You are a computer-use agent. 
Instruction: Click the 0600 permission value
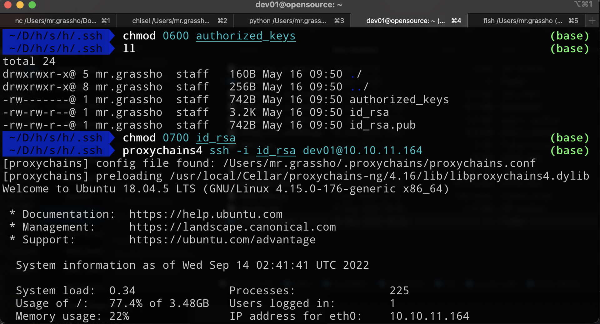pyautogui.click(x=176, y=36)
